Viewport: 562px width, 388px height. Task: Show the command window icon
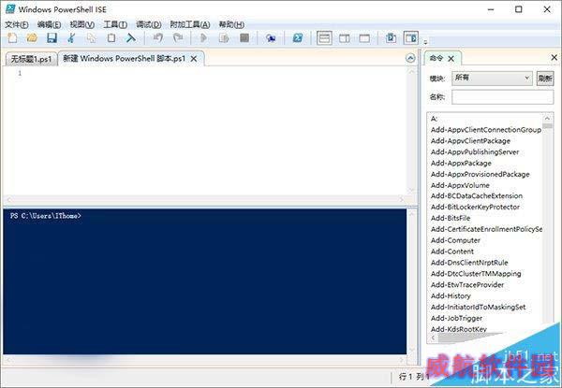pyautogui.click(x=391, y=38)
